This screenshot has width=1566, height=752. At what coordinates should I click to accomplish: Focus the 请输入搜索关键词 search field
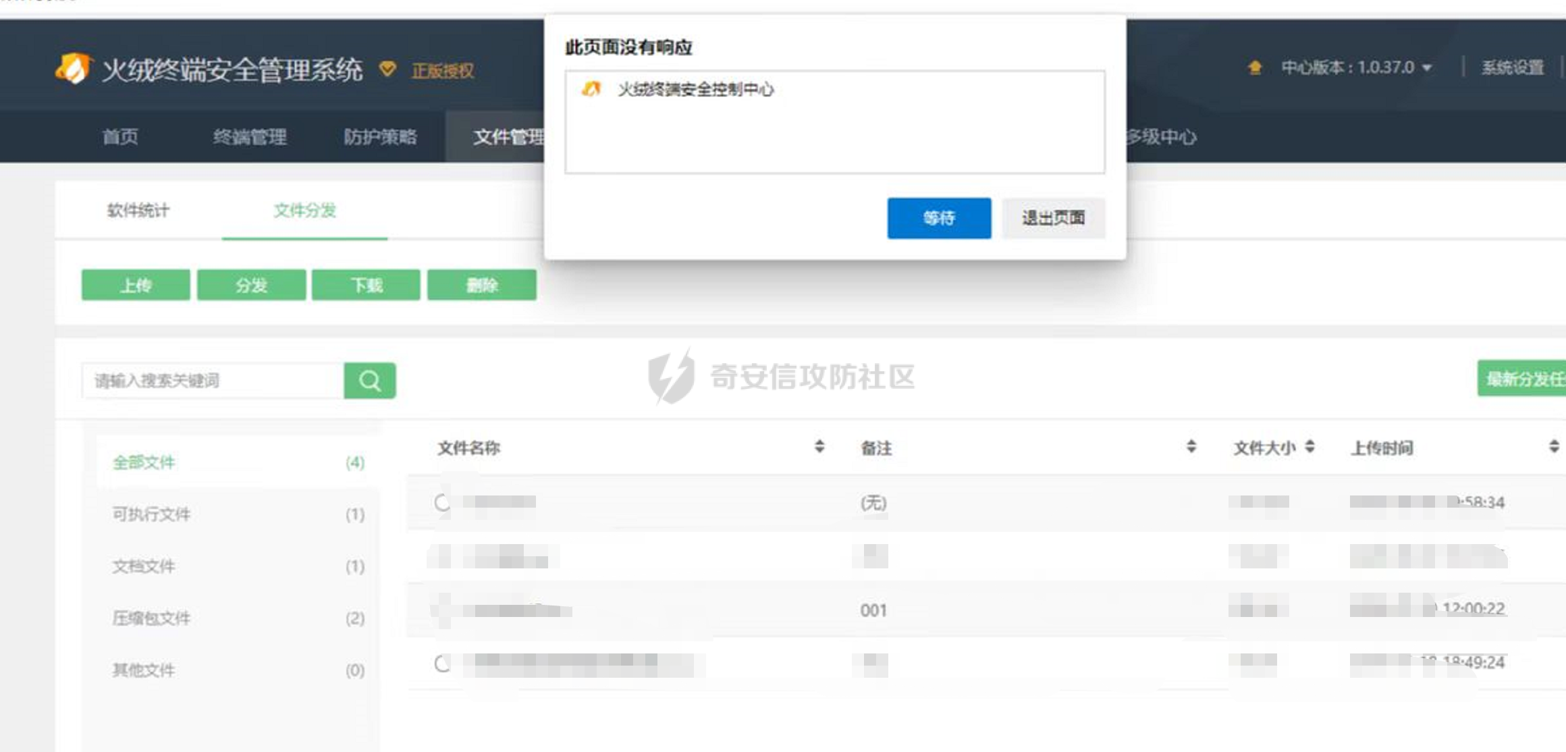point(213,381)
